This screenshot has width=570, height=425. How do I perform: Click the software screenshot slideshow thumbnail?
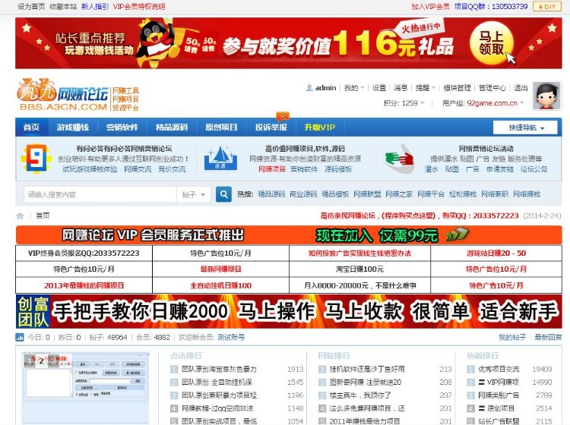pyautogui.click(x=85, y=387)
